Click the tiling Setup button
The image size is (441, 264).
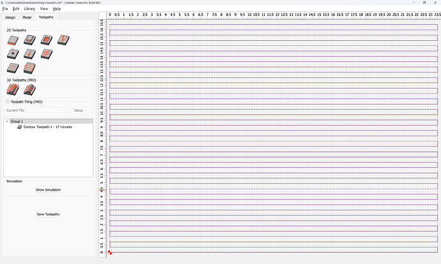(79, 110)
